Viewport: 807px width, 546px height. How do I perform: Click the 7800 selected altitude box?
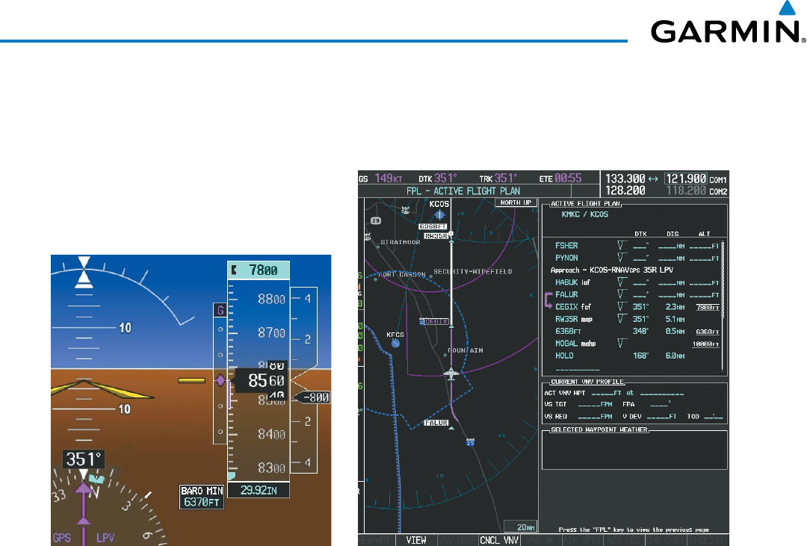pos(259,270)
